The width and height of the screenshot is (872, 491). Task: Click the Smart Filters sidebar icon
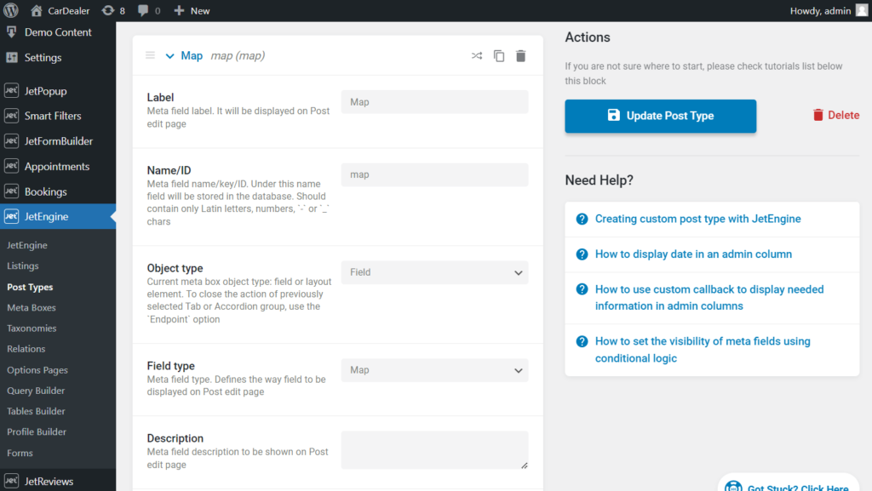[12, 116]
